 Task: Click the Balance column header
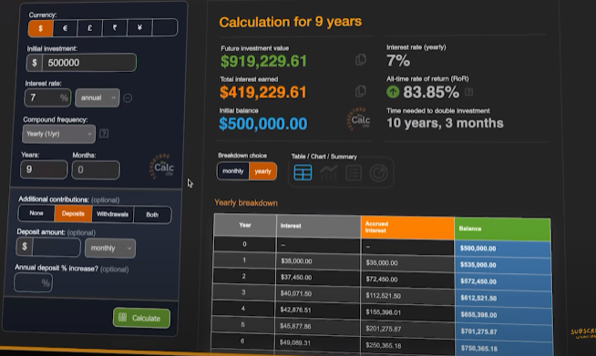point(502,229)
